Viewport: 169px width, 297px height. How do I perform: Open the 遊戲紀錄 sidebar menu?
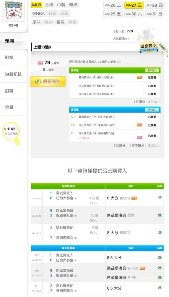[14, 74]
